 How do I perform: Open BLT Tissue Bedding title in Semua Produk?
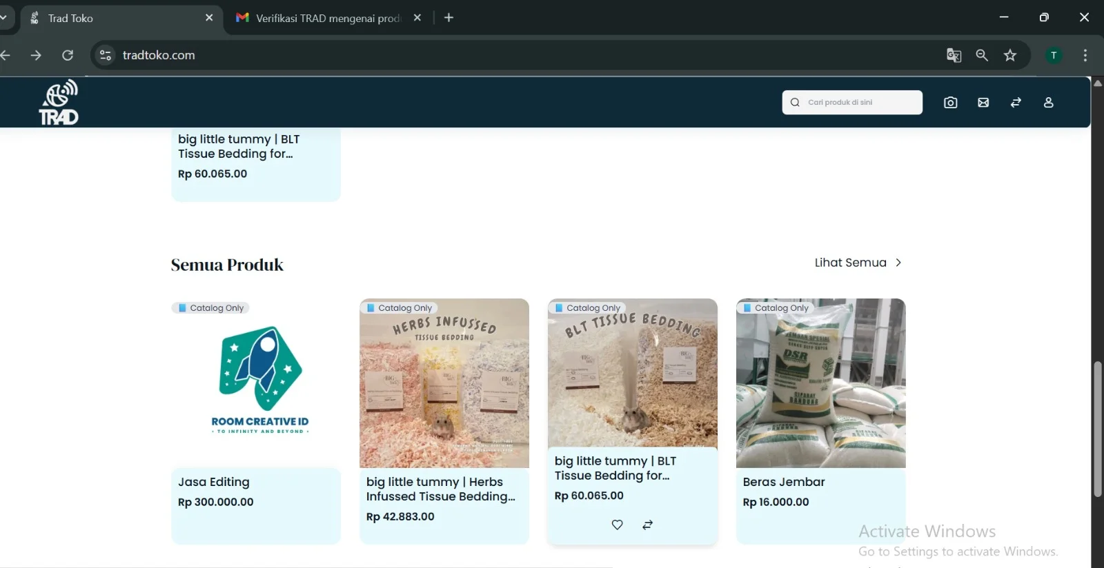tap(615, 468)
